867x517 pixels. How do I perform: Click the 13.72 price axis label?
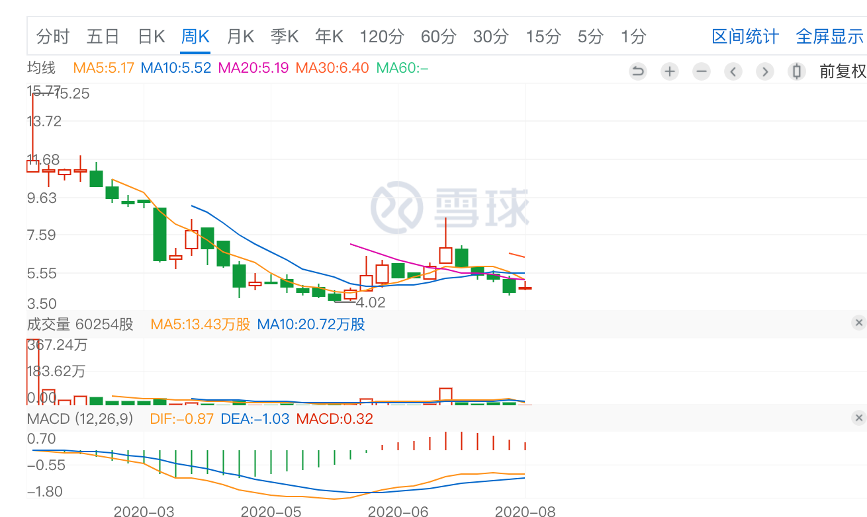tap(44, 121)
